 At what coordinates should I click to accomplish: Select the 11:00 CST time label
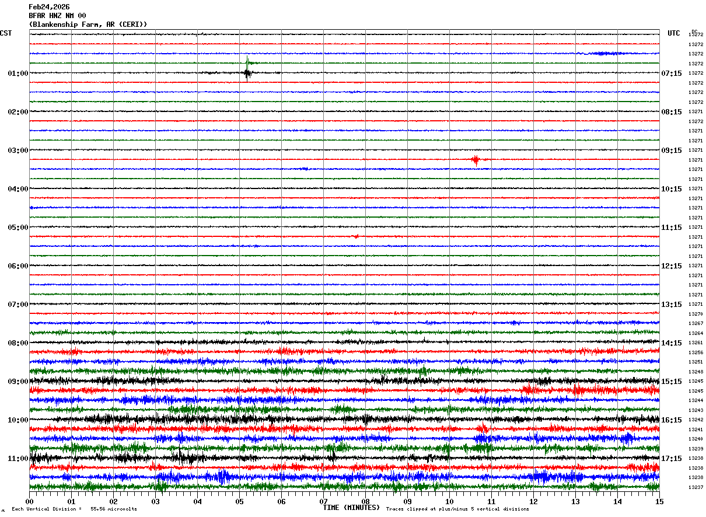(18, 459)
